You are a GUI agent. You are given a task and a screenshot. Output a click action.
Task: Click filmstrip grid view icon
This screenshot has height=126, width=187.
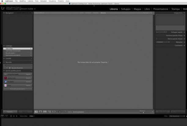[x=11, y=116]
